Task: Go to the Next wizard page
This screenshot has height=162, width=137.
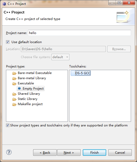Action: (x=69, y=152)
